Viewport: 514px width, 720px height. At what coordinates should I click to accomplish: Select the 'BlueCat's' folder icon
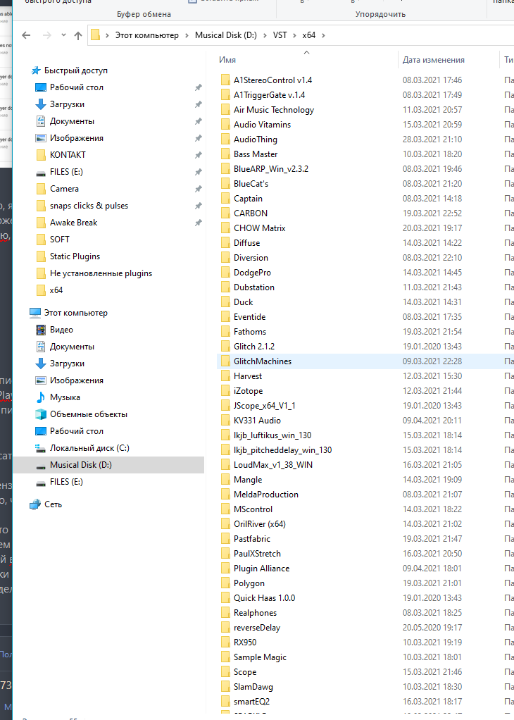click(x=225, y=184)
